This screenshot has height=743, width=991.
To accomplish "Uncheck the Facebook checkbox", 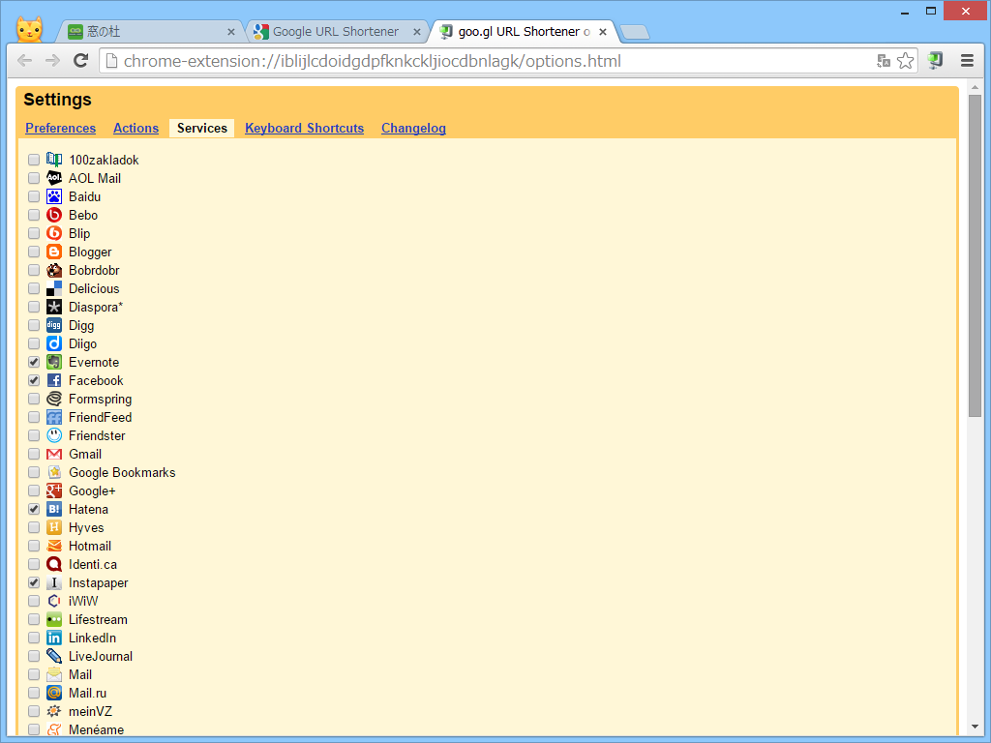I will (x=34, y=380).
